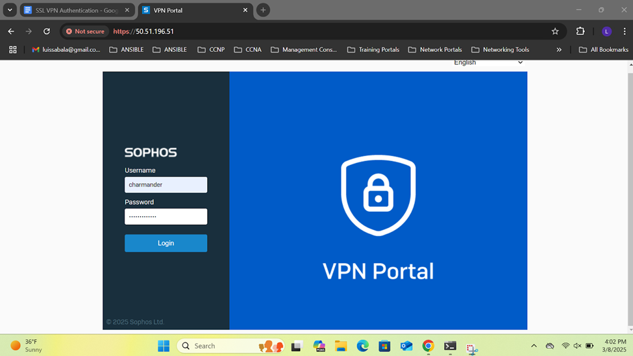The width and height of the screenshot is (633, 356).
Task: Close the VPN Portal tab
Action: (245, 10)
